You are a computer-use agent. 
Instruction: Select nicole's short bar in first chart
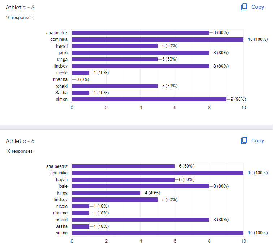[x=81, y=73]
